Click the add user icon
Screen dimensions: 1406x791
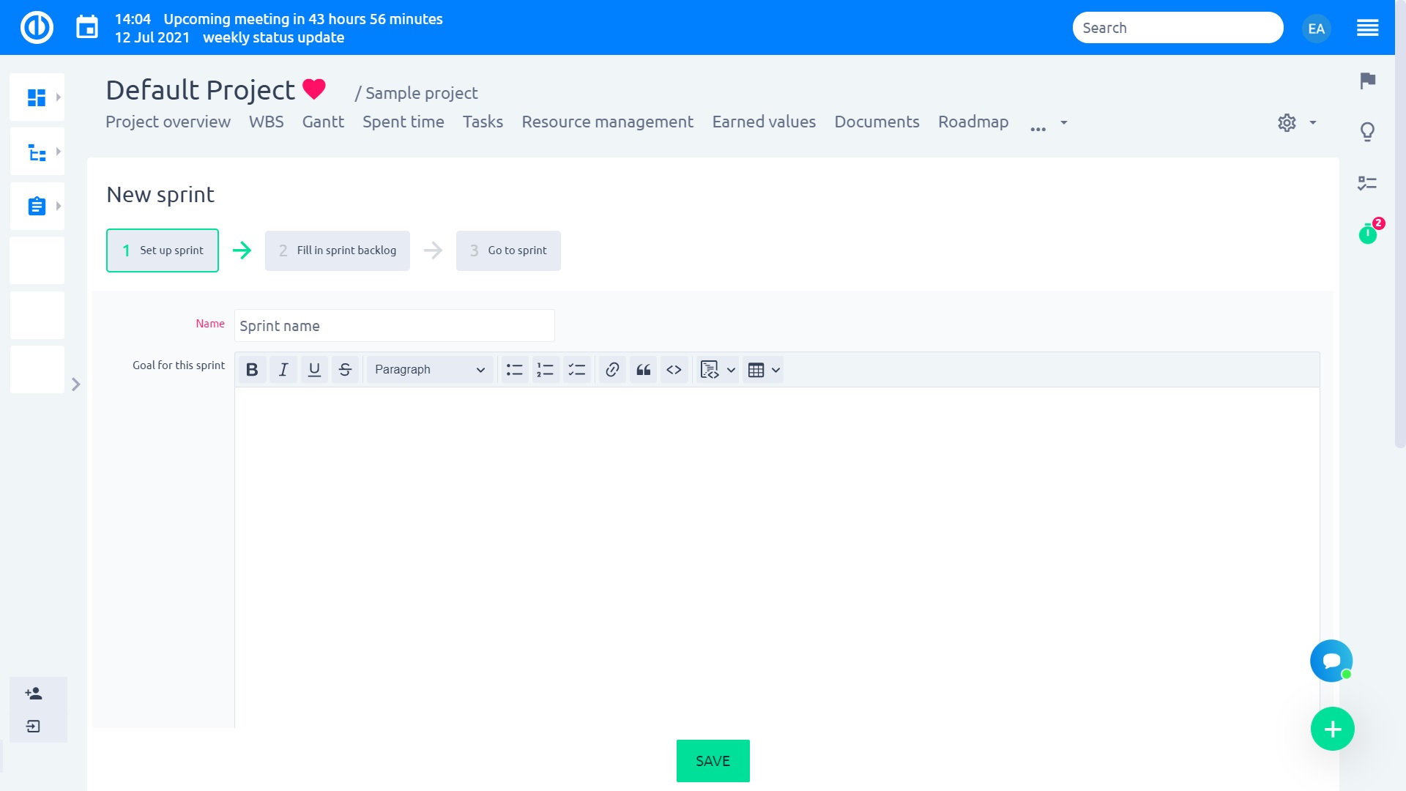point(34,693)
